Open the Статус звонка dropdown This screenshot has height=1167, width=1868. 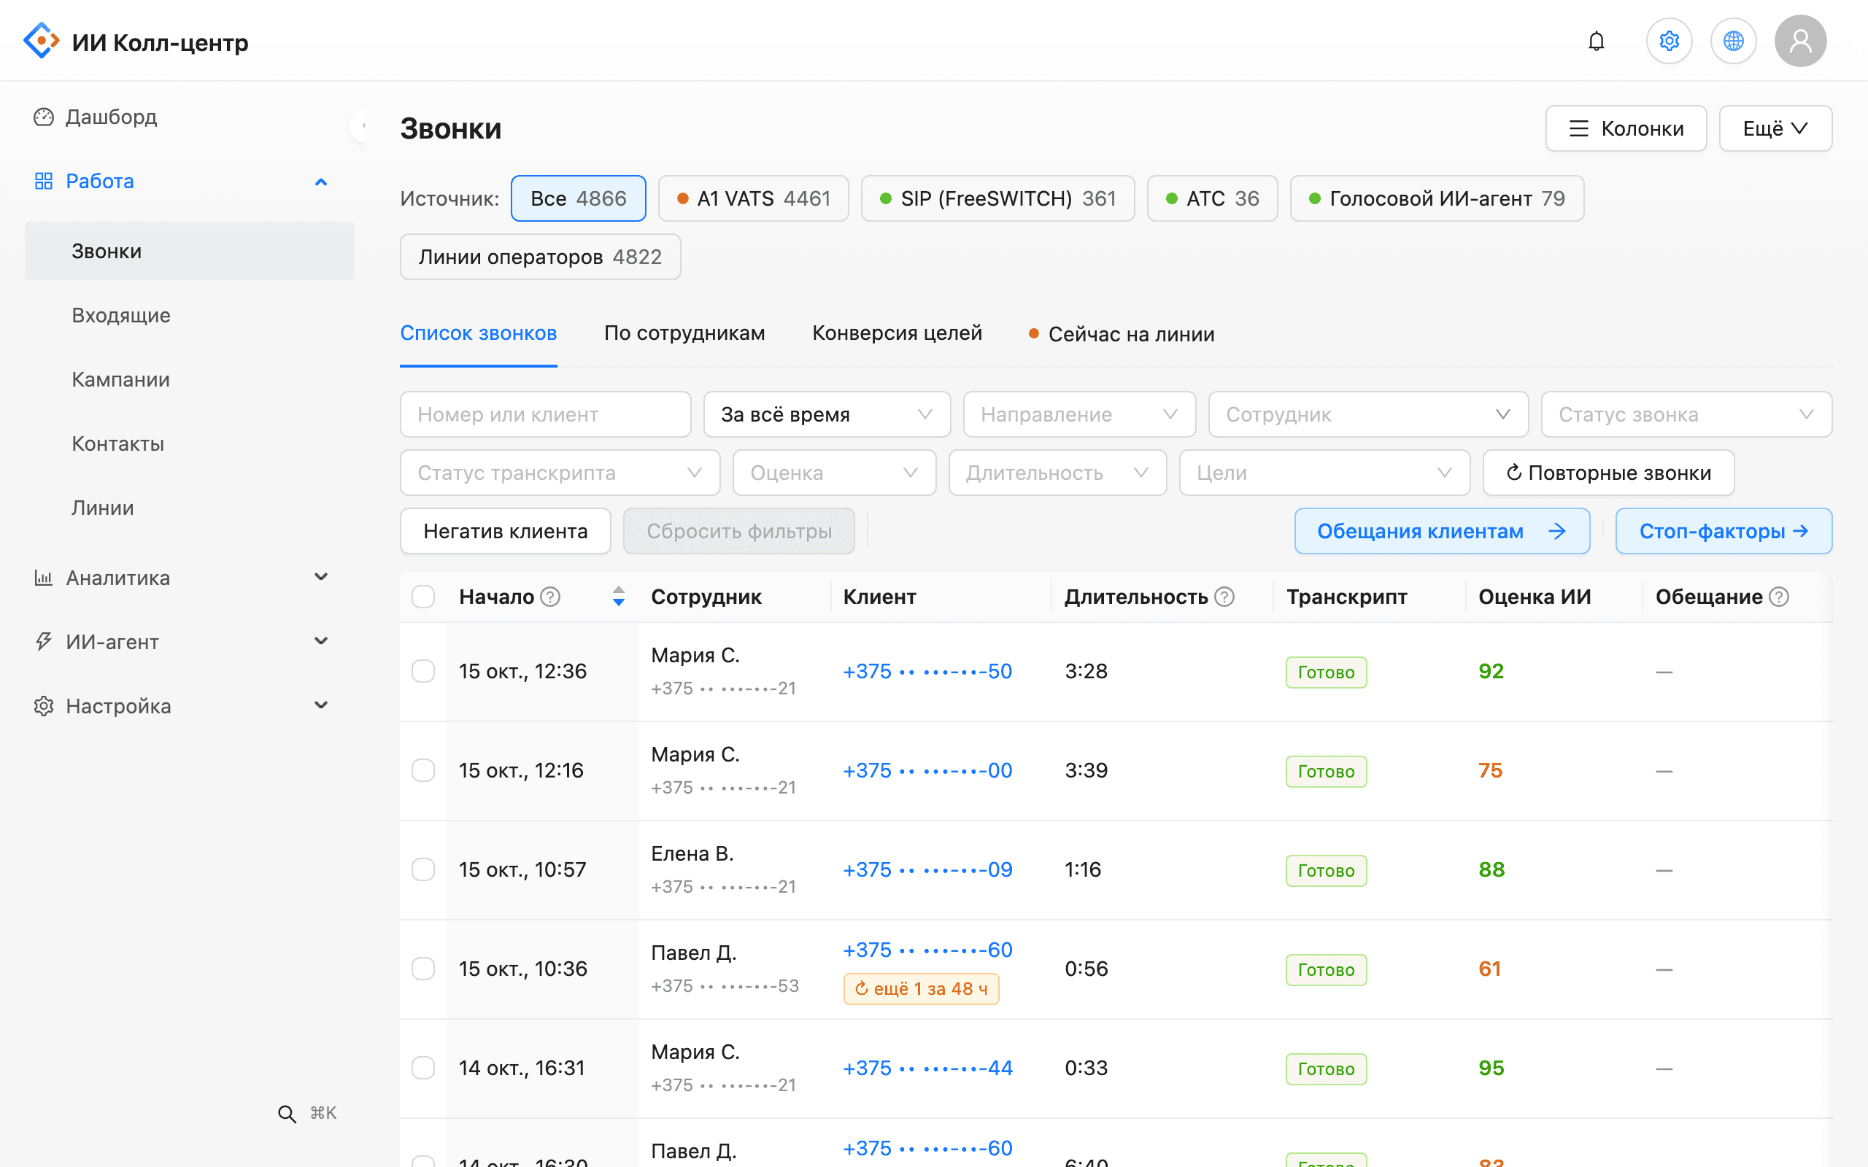coord(1686,414)
